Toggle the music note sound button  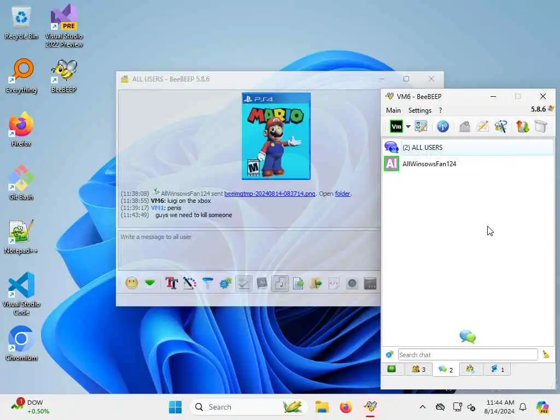coord(280,284)
